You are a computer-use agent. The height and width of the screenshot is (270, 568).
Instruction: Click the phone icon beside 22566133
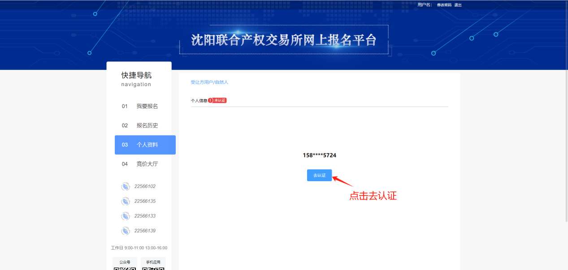126,216
